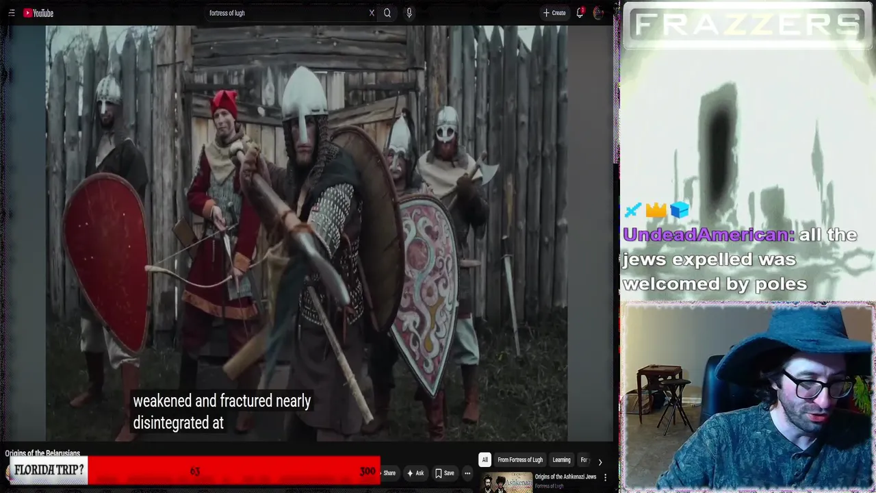Click the red 'Florida Trip?' goal progress bar
Screen dimensions: 876x493
click(x=194, y=471)
